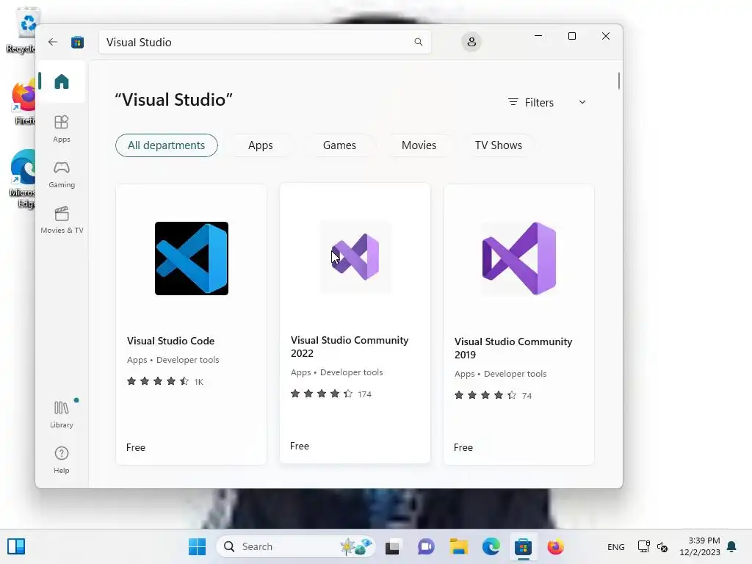Click the 74 rating count
This screenshot has width=752, height=564.
(527, 396)
